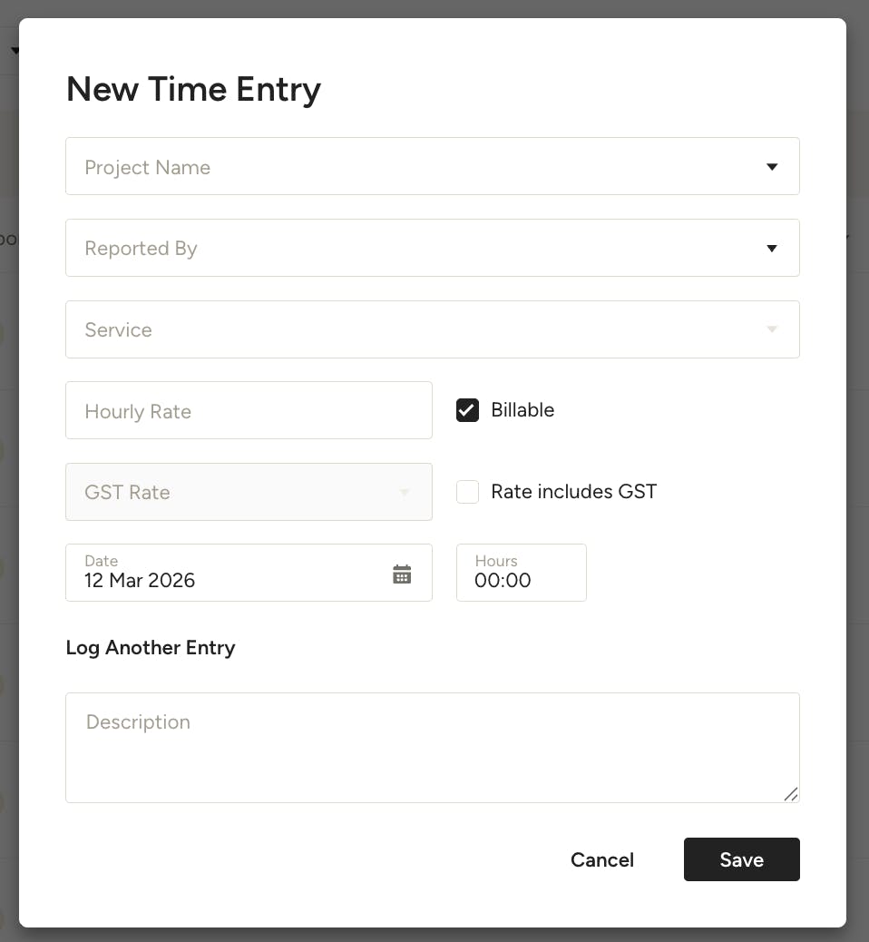Open the calendar date picker icon
Viewport: 869px width, 942px height.
[402, 574]
